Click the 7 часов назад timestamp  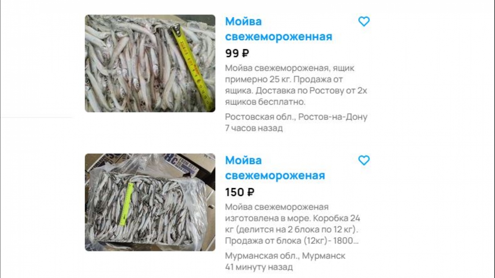(254, 128)
